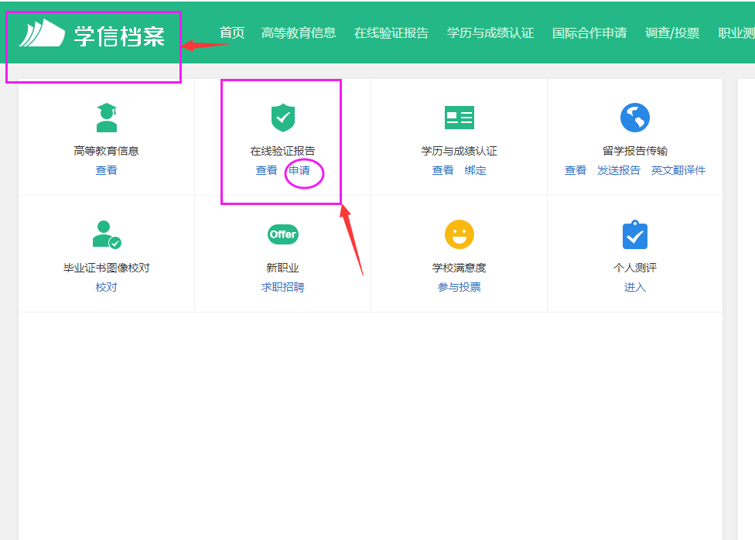The height and width of the screenshot is (540, 755).
Task: Select 学历与成绩认证 in the top navigation bar
Action: pyautogui.click(x=490, y=33)
